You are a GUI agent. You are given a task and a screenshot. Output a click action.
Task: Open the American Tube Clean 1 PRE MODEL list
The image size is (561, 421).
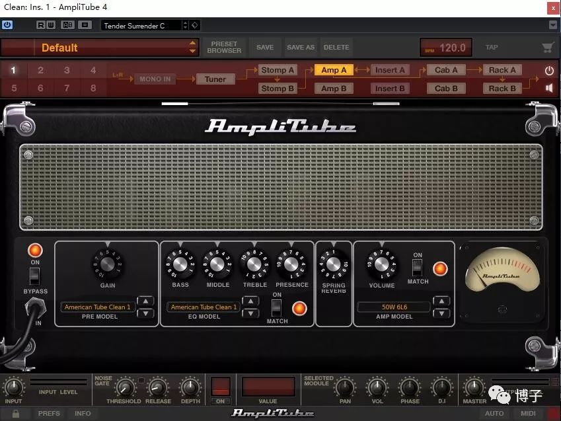point(97,307)
